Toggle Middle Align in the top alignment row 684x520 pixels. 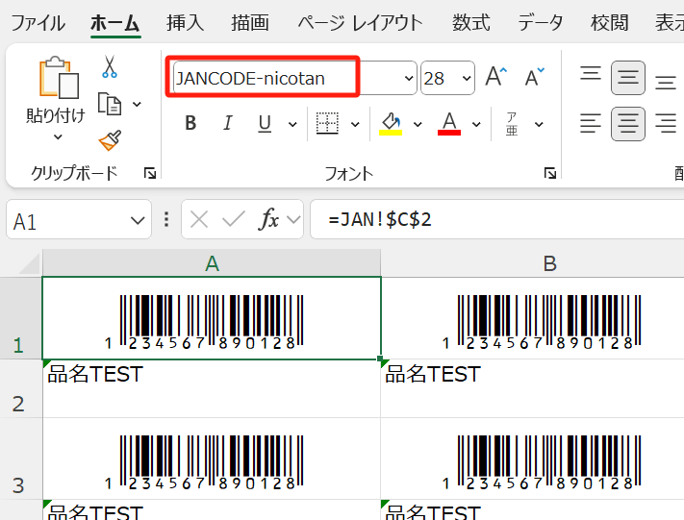pos(628,79)
